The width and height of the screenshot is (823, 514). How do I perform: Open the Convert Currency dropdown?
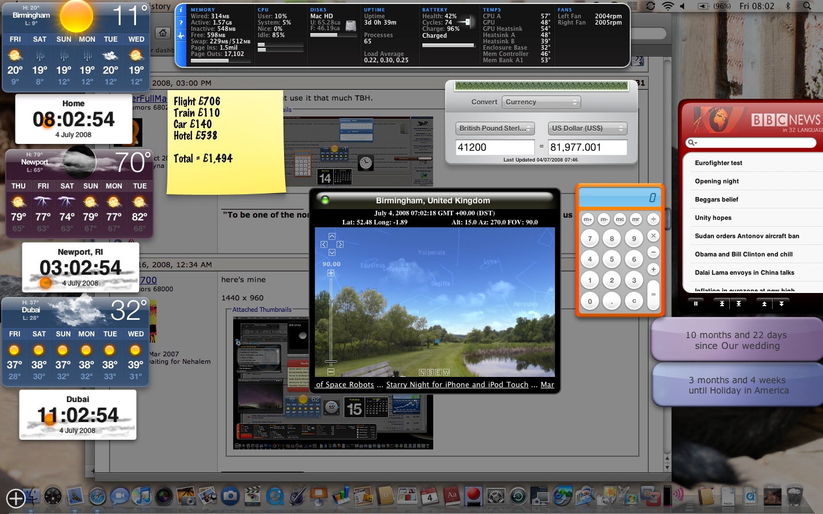541,102
